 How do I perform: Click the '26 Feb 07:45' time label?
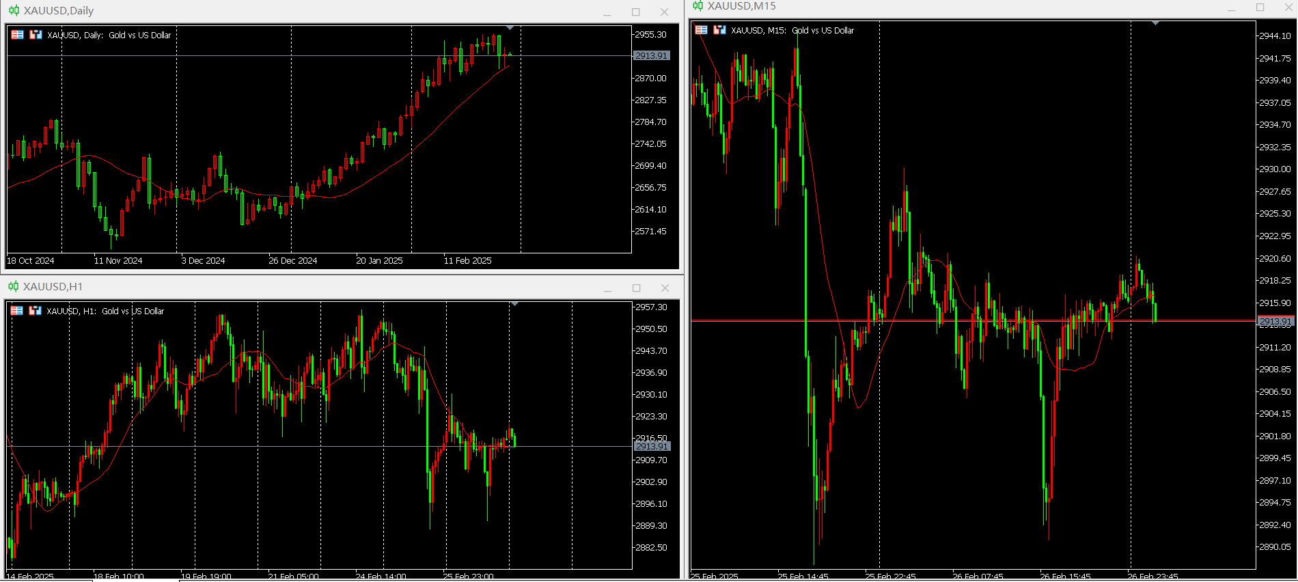click(x=978, y=576)
